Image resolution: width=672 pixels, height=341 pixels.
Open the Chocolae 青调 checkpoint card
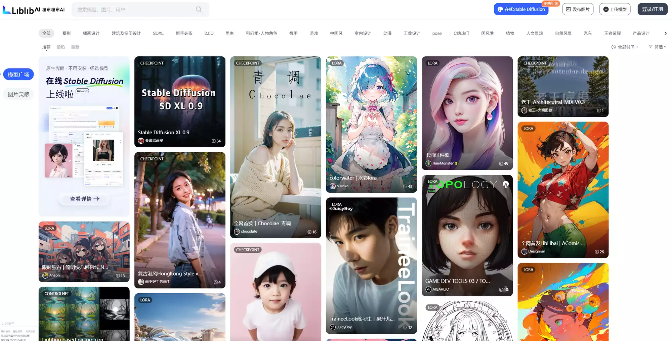click(x=276, y=147)
